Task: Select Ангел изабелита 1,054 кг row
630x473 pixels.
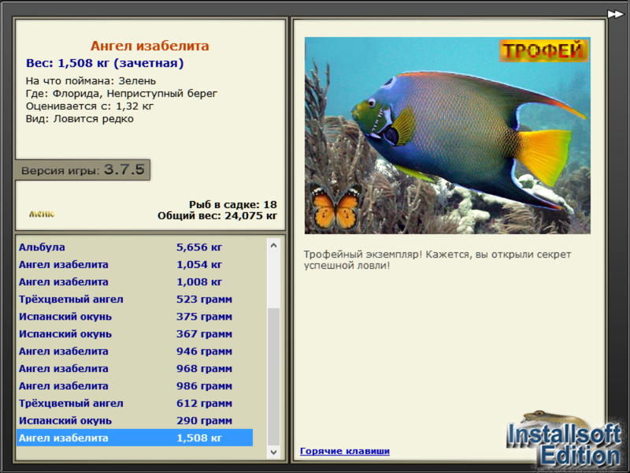Action: pyautogui.click(x=135, y=264)
